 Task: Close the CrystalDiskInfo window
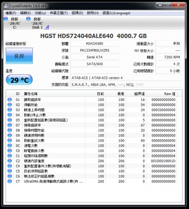pyautogui.click(x=178, y=5)
